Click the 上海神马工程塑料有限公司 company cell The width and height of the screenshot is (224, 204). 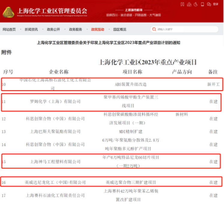55,162
